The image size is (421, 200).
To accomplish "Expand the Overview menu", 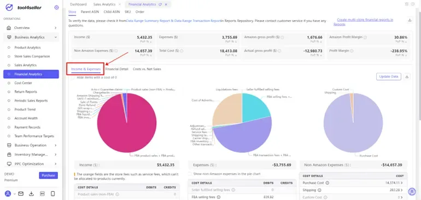I will tap(55, 28).
